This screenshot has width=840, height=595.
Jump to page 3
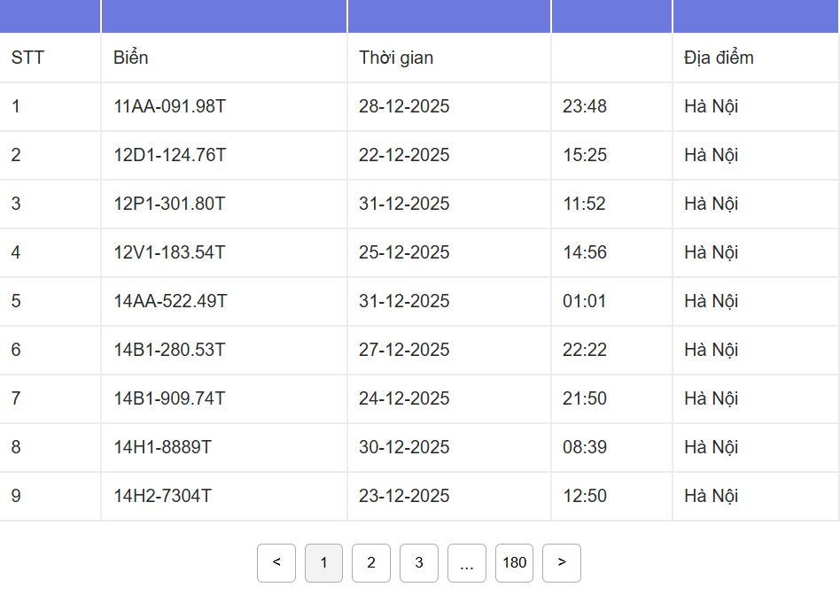[419, 562]
